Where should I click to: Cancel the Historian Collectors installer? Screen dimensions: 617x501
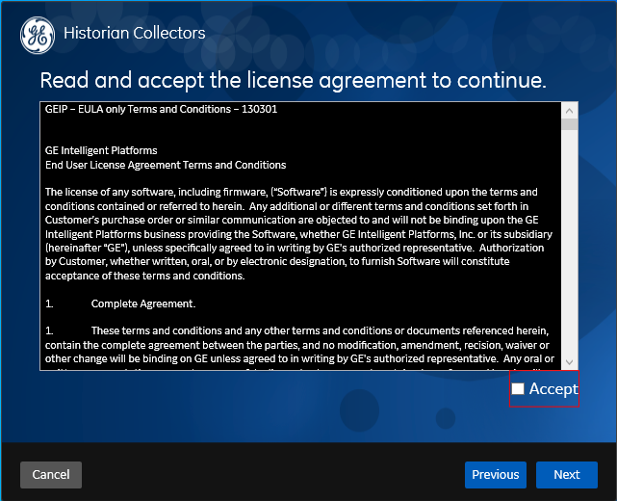click(x=51, y=475)
